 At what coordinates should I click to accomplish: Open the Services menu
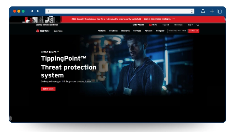pos(137,31)
